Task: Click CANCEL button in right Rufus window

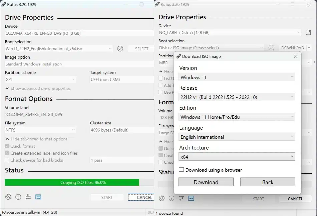Action: 295,199
